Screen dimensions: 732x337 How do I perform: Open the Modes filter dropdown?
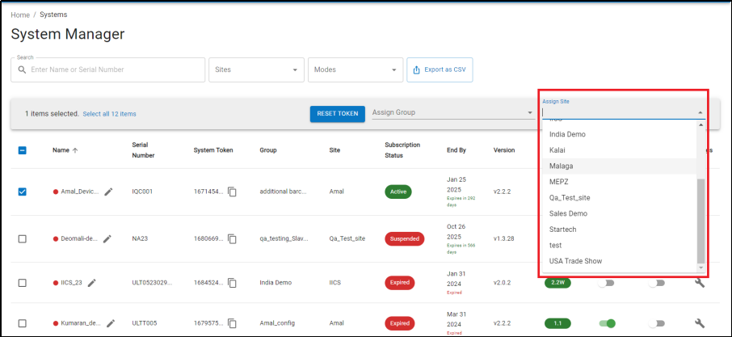355,70
